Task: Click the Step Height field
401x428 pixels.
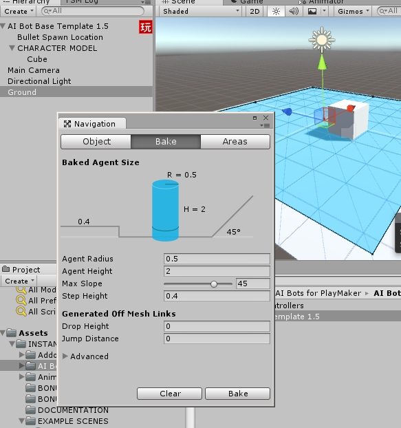Action: [x=217, y=296]
